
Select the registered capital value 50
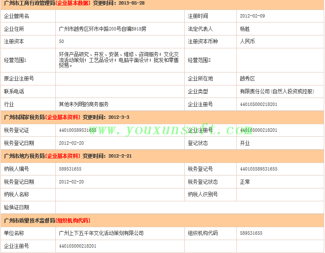(61, 41)
